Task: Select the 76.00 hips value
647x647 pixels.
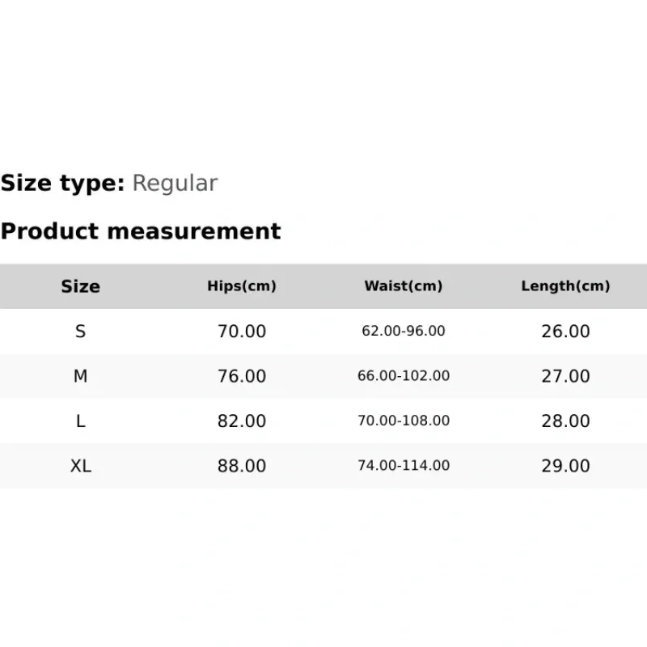Action: click(242, 376)
